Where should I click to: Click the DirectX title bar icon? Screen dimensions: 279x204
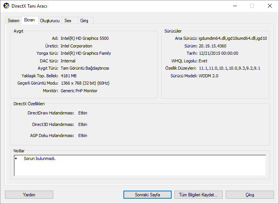point(6,6)
